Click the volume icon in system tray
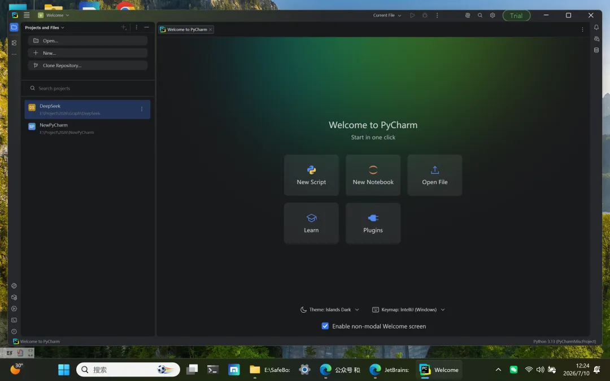Viewport: 610px width, 381px height. coord(540,369)
